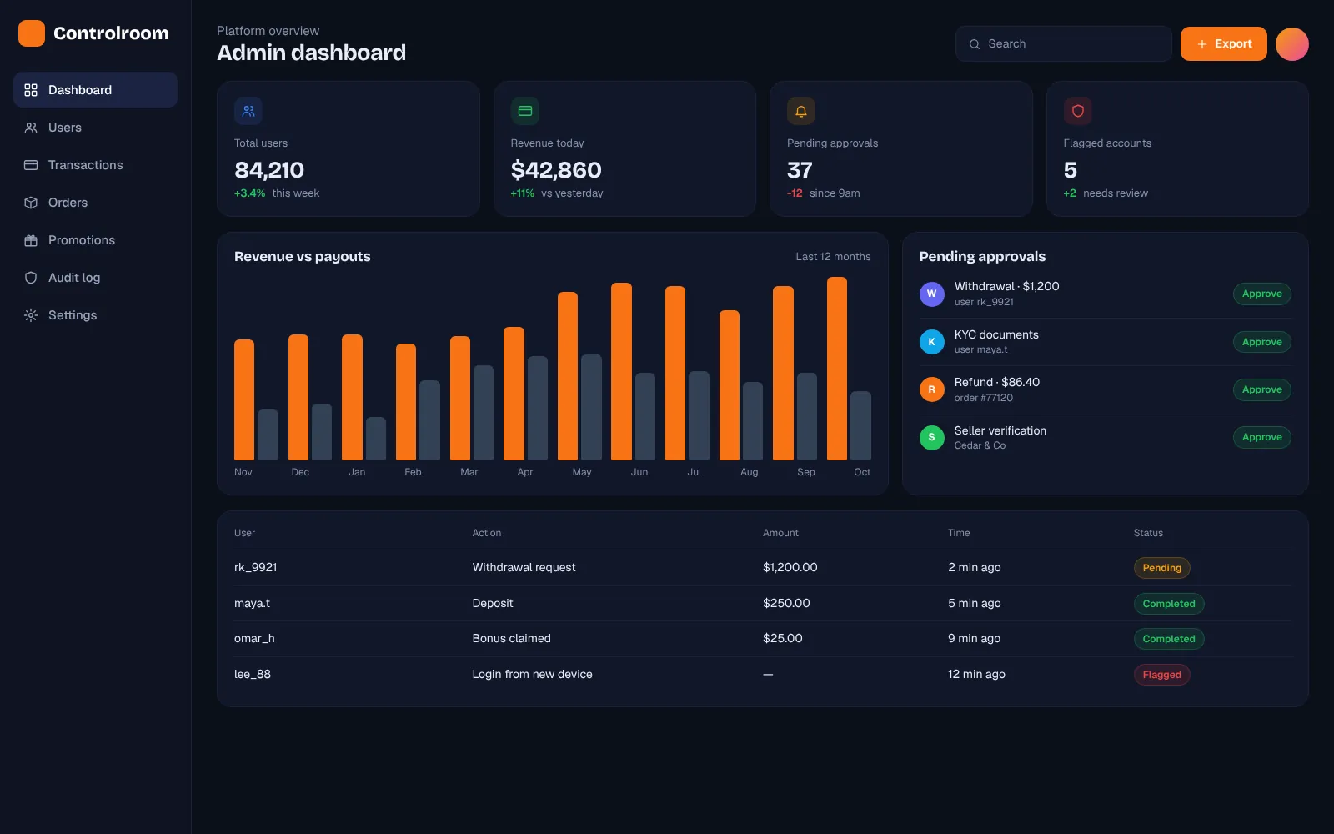Approve the KYC documents request
The height and width of the screenshot is (834, 1334).
pyautogui.click(x=1262, y=342)
